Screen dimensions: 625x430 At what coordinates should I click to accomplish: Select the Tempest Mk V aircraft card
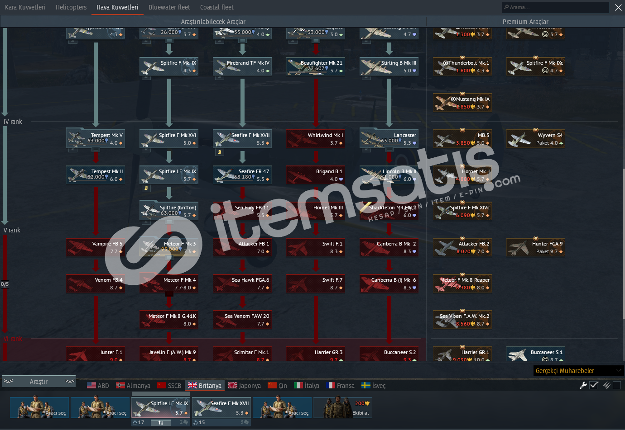pos(96,139)
